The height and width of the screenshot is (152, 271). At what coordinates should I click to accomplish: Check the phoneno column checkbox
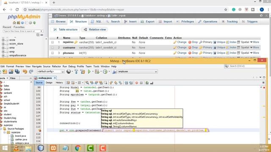pyautogui.click(x=53, y=53)
